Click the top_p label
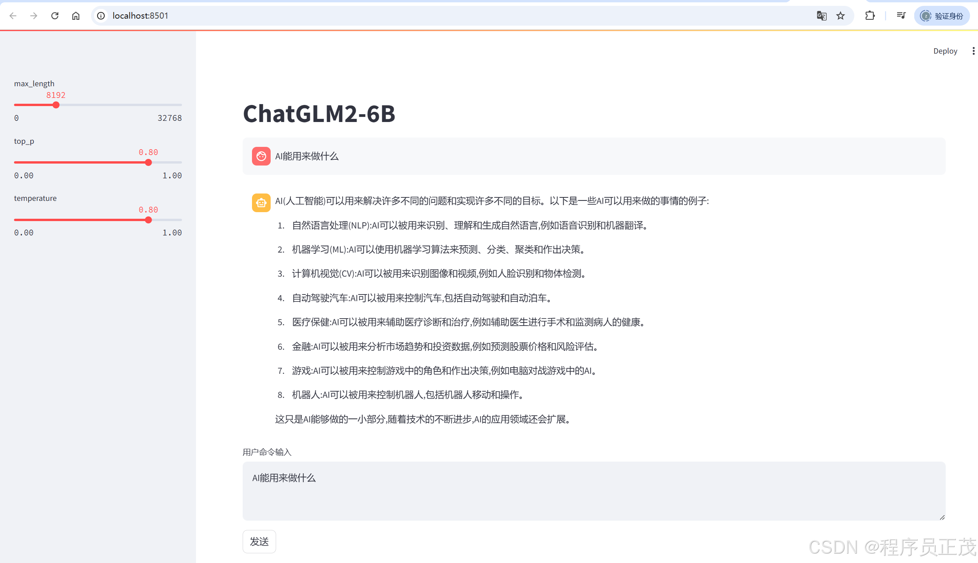 pos(24,141)
